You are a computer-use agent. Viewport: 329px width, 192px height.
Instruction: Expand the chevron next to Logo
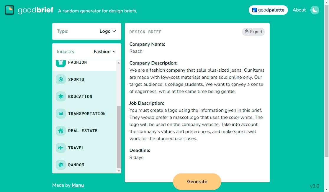(x=115, y=31)
